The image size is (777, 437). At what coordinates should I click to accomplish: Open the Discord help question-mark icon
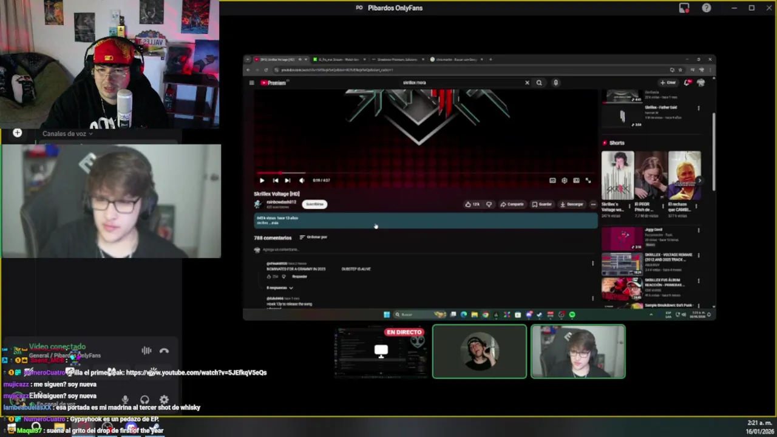pos(707,8)
